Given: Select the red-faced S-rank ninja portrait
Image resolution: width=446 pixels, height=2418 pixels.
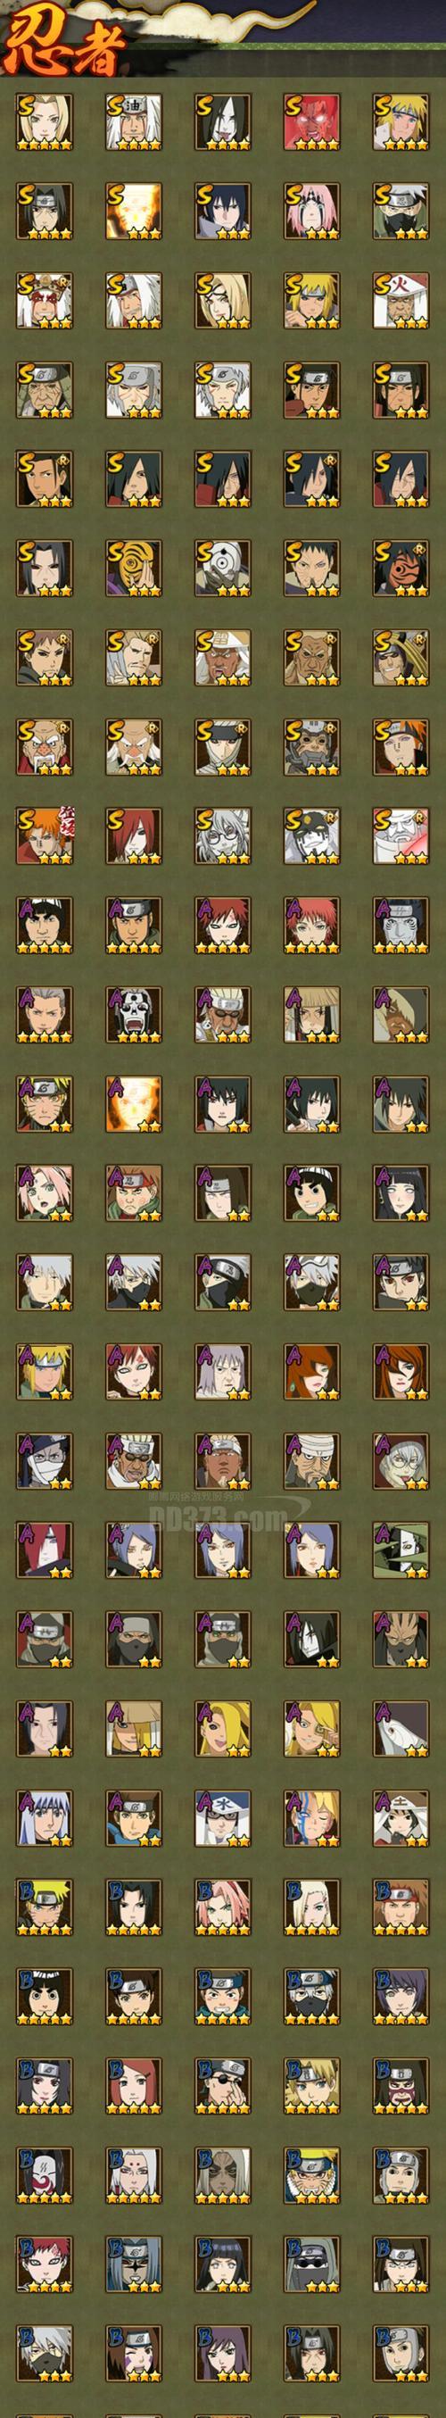Looking at the screenshot, I should (x=310, y=122).
